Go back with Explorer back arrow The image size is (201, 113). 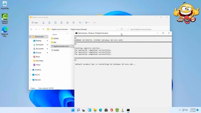point(31,29)
